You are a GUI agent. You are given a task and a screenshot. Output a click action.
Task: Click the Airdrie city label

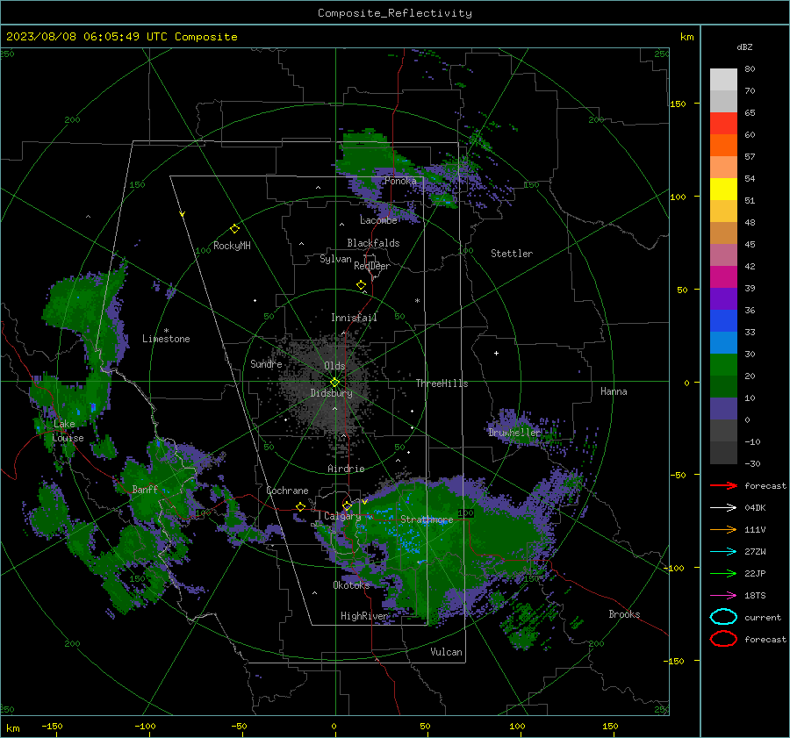coord(346,469)
